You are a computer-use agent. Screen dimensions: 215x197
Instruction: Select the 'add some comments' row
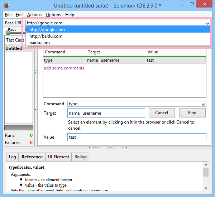(124, 68)
